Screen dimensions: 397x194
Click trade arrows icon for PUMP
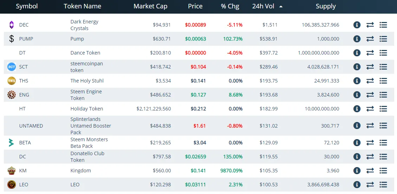pyautogui.click(x=370, y=39)
